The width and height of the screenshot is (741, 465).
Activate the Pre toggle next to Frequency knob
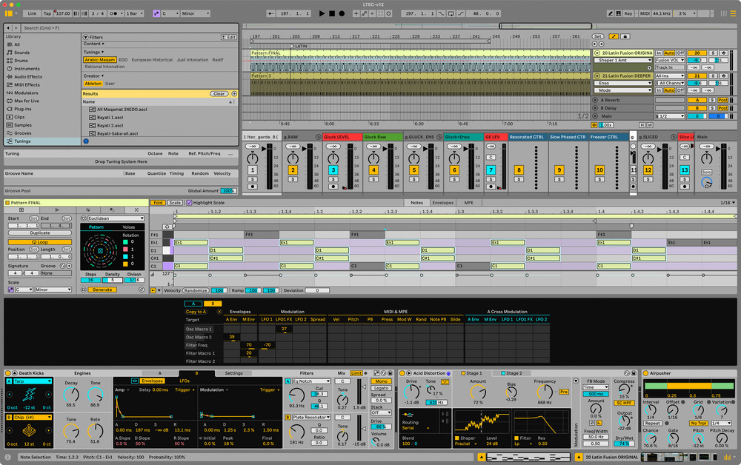tap(564, 392)
